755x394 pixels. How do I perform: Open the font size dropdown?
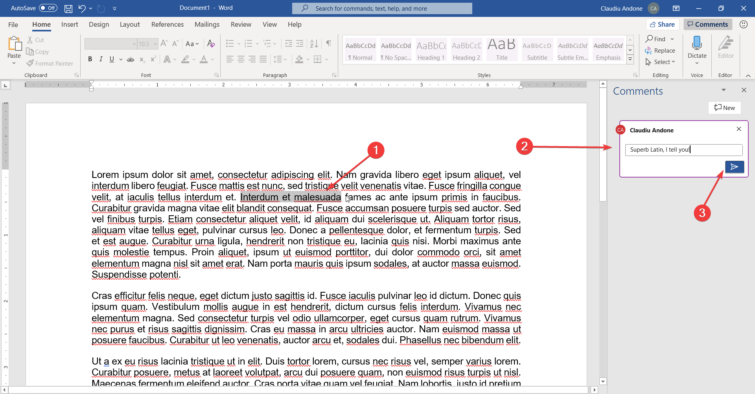[156, 44]
